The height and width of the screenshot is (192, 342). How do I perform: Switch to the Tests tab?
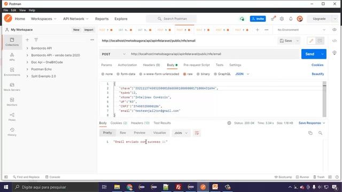[220, 65]
